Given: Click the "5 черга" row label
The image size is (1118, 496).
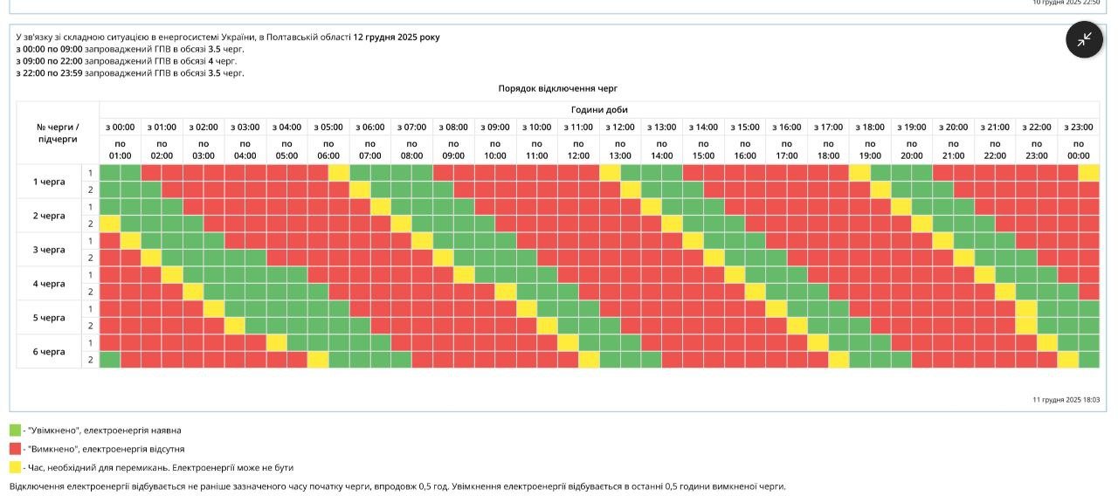Looking at the screenshot, I should click(x=49, y=318).
